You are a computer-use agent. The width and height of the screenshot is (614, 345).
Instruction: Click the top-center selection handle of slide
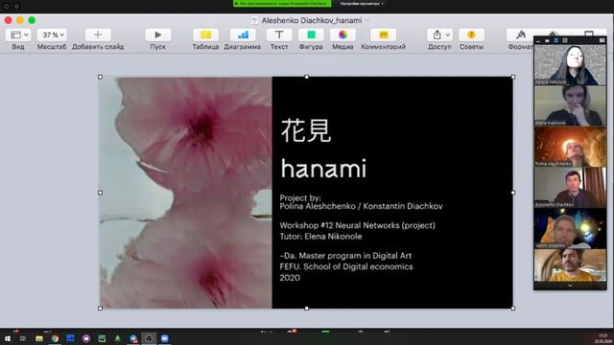tap(307, 77)
